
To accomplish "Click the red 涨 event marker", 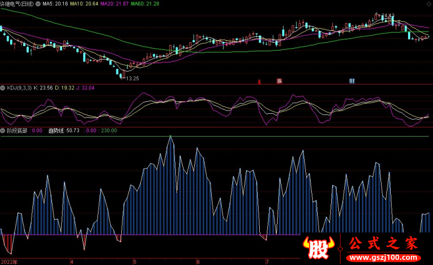I will point(279,81).
